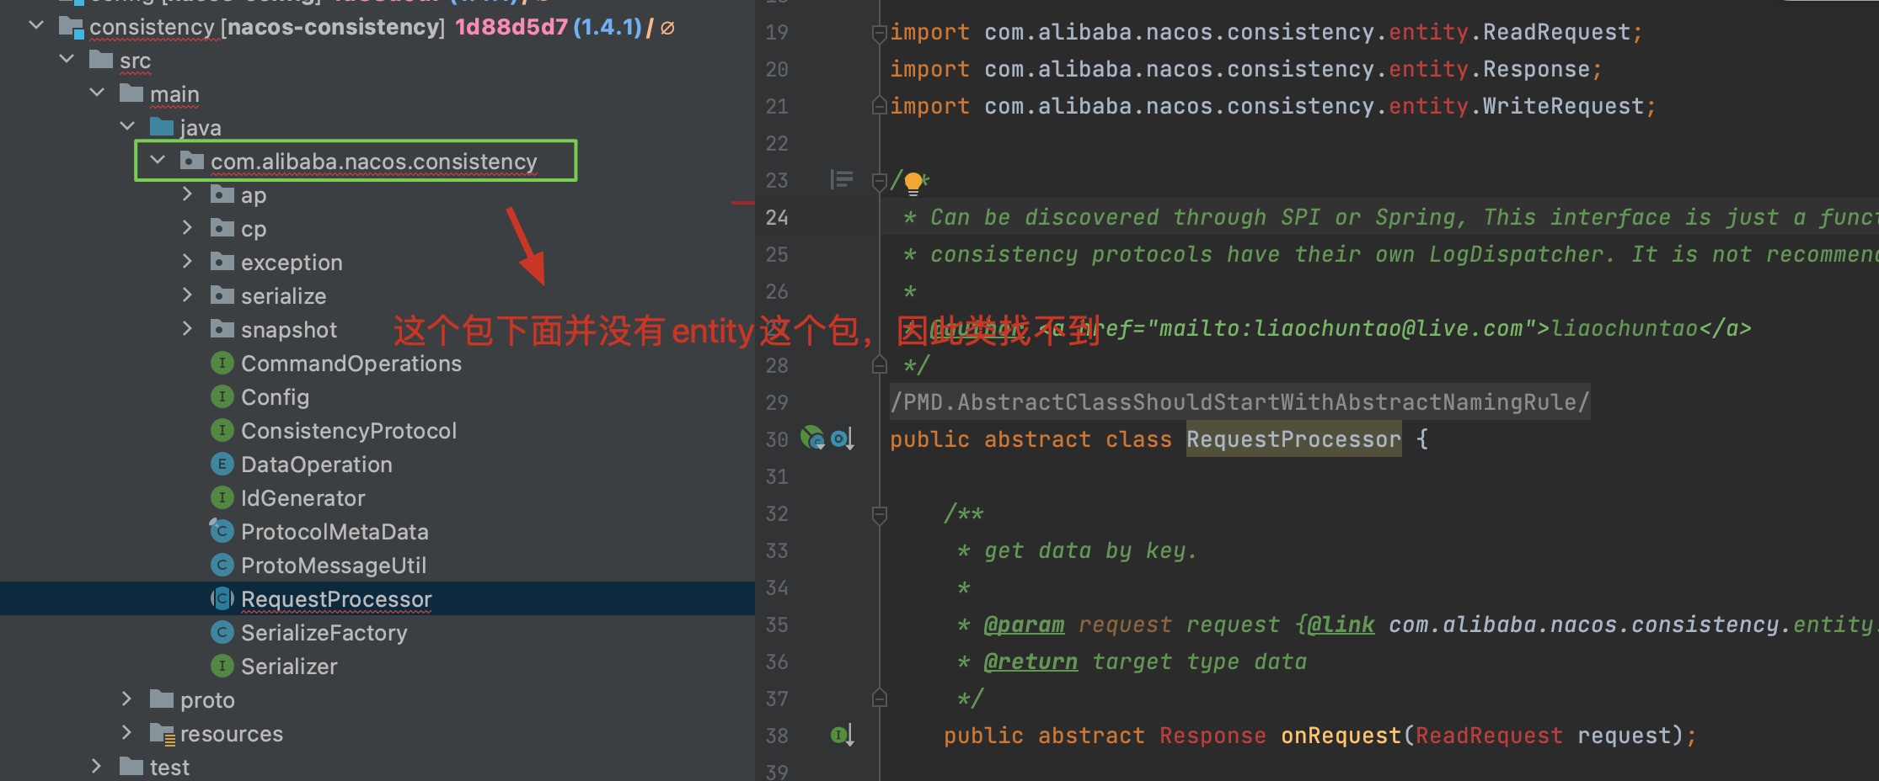This screenshot has width=1879, height=781.
Task: Click the test folder icon
Action: click(x=131, y=766)
